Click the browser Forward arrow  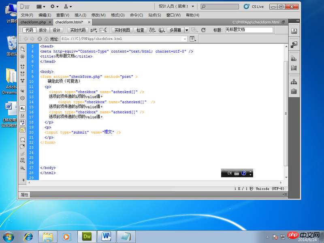(32, 39)
